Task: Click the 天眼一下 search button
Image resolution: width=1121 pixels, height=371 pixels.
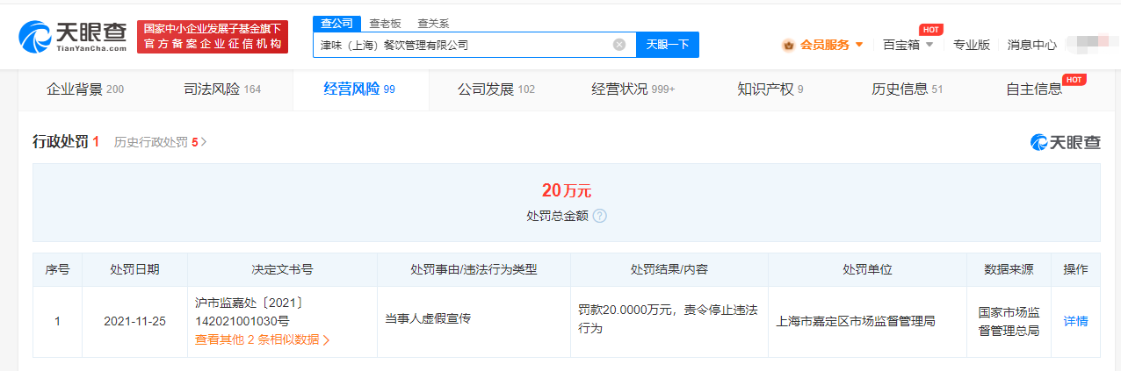Action: point(668,45)
